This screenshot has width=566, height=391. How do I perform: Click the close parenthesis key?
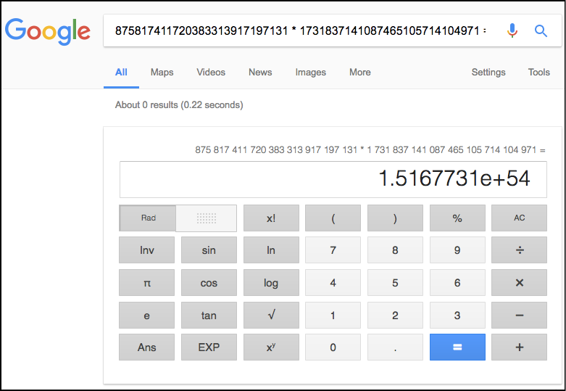pyautogui.click(x=395, y=218)
